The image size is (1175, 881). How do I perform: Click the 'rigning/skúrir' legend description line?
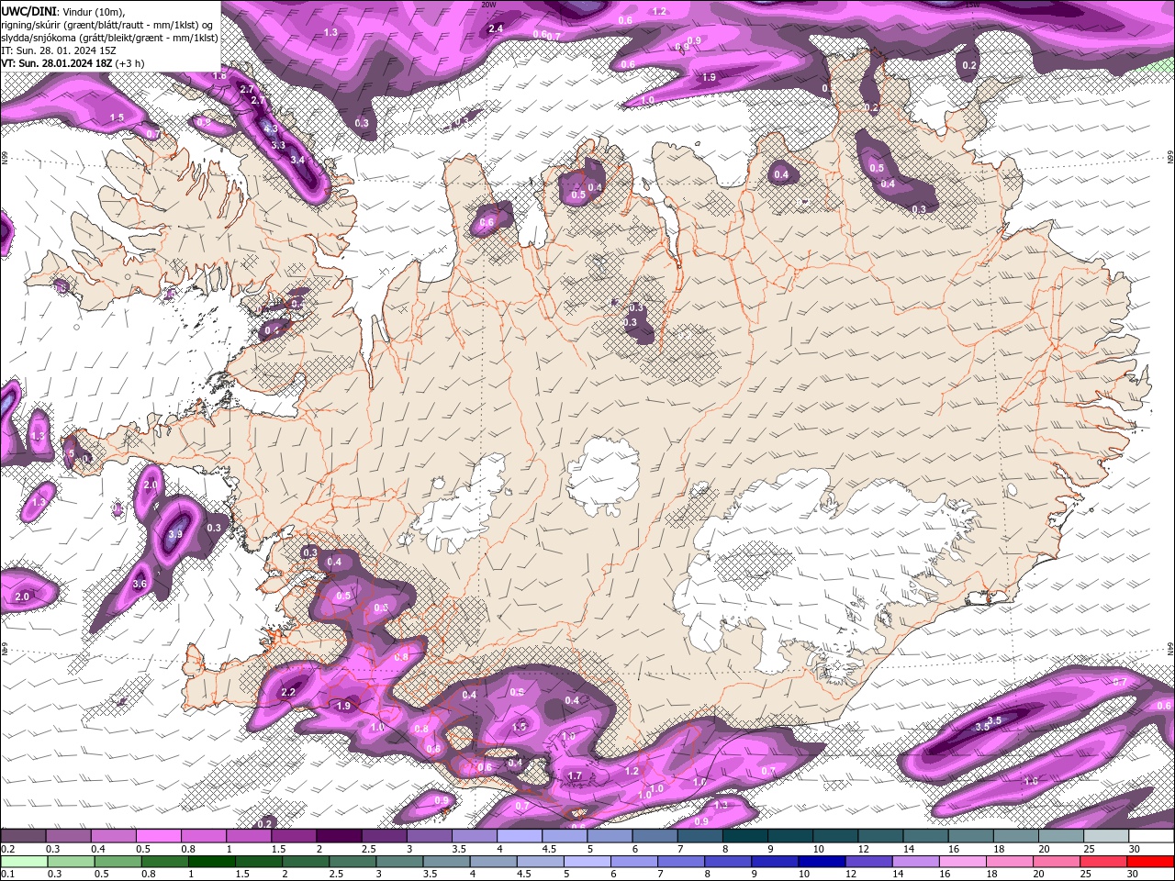(106, 25)
